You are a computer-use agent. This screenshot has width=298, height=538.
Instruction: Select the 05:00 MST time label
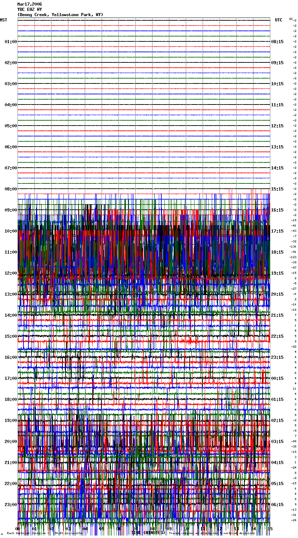click(x=11, y=126)
